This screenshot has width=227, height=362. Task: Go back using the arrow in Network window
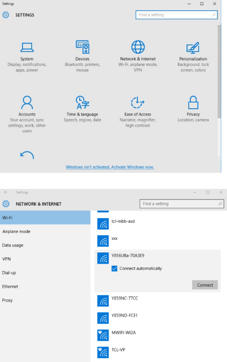point(6,192)
